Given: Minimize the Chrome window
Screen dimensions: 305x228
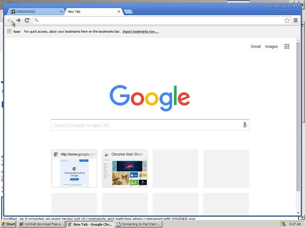Looking at the screenshot, I should click(276, 6).
